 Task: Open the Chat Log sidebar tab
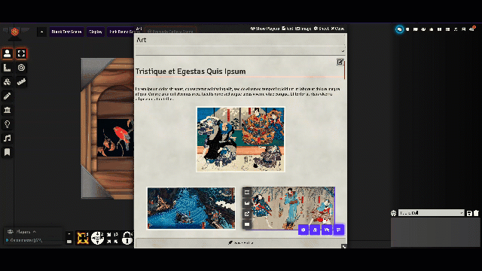pyautogui.click(x=399, y=29)
